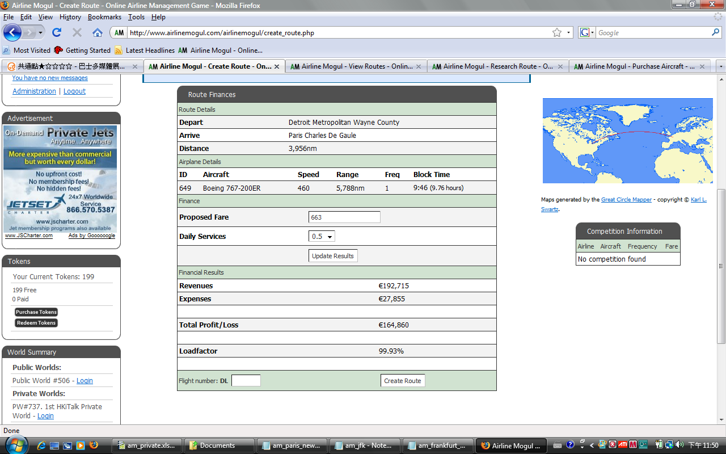The height and width of the screenshot is (454, 726).
Task: Go to the Firefox Home page icon
Action: coord(97,32)
